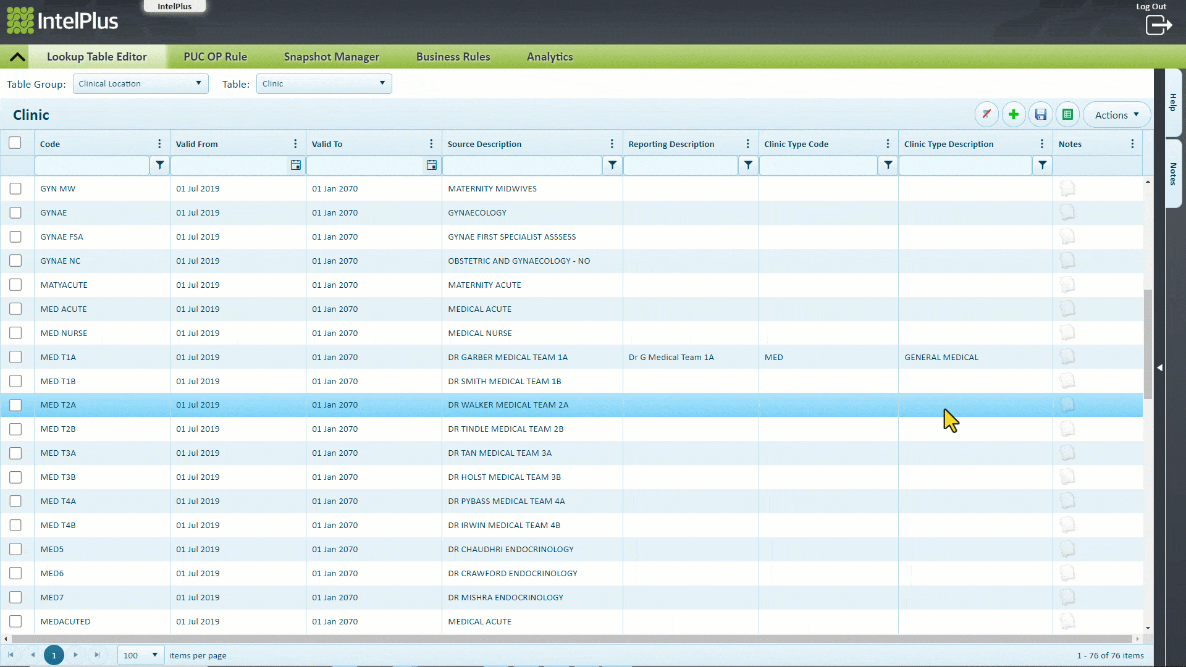The image size is (1186, 667).
Task: Click the Log Out icon
Action: click(x=1158, y=25)
